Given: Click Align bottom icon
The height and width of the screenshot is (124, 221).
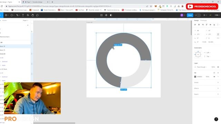Looking at the screenshot, I should [x=214, y=25].
